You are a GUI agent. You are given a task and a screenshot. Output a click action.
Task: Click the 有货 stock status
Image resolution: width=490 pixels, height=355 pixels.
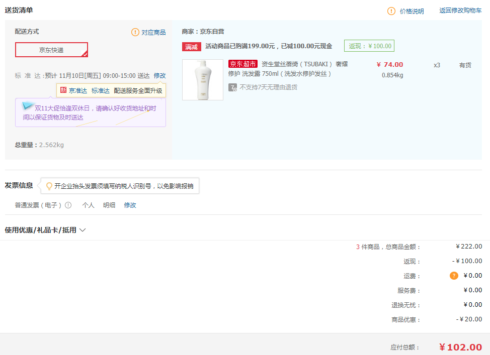pyautogui.click(x=465, y=65)
